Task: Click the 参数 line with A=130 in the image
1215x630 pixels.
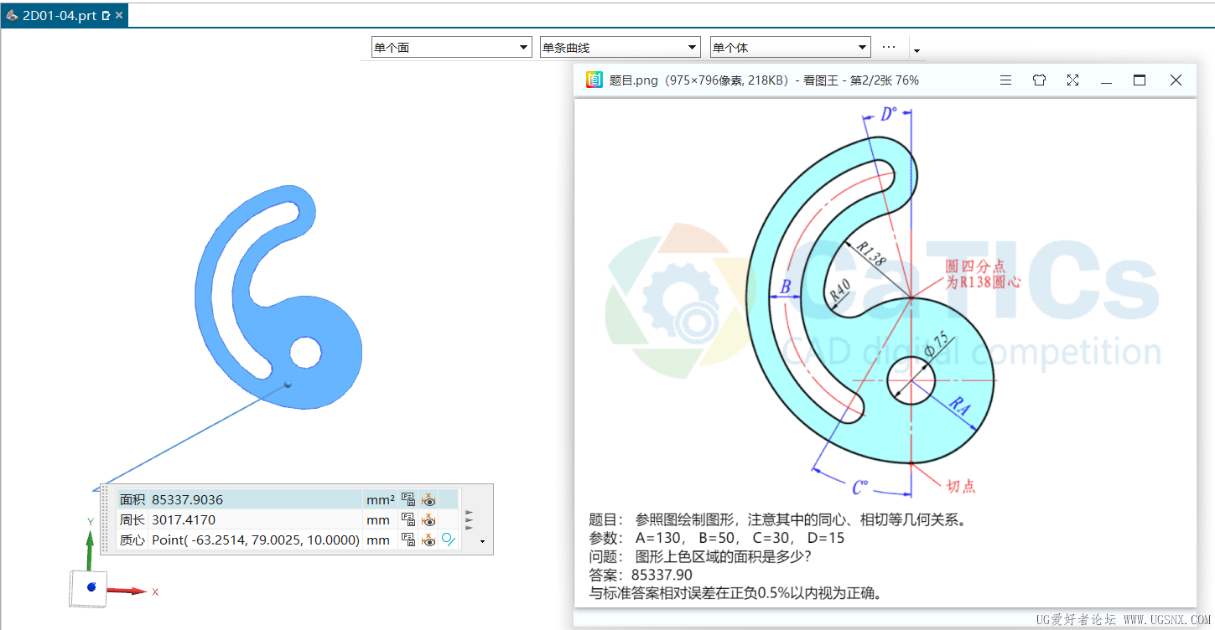Action: [x=717, y=538]
